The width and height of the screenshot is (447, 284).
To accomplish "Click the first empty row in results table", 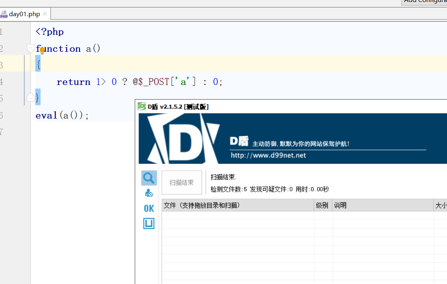I will point(304,216).
